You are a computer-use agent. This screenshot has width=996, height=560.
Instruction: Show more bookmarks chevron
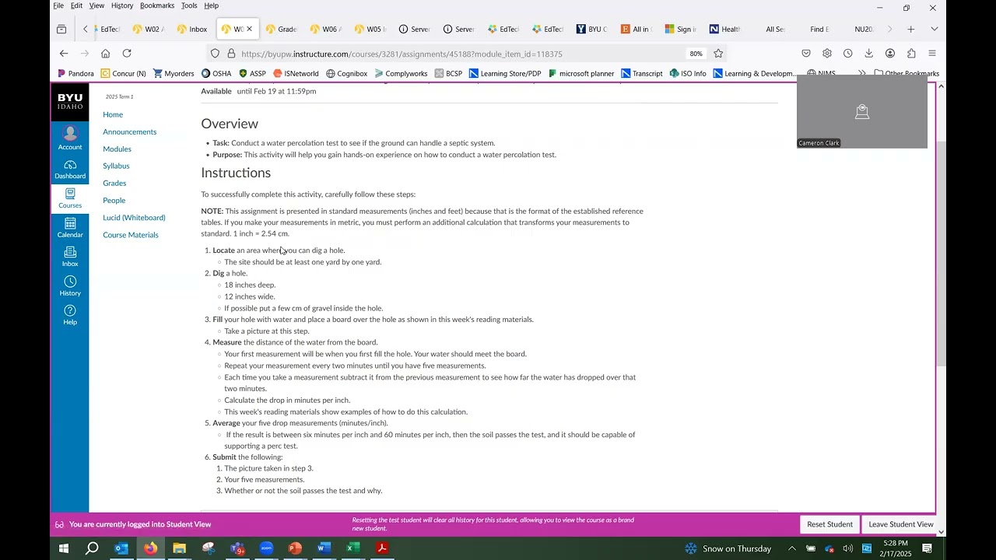pos(861,73)
